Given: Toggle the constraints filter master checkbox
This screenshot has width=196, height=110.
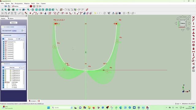Looking at the screenshot, I should pyautogui.click(x=3, y=39).
